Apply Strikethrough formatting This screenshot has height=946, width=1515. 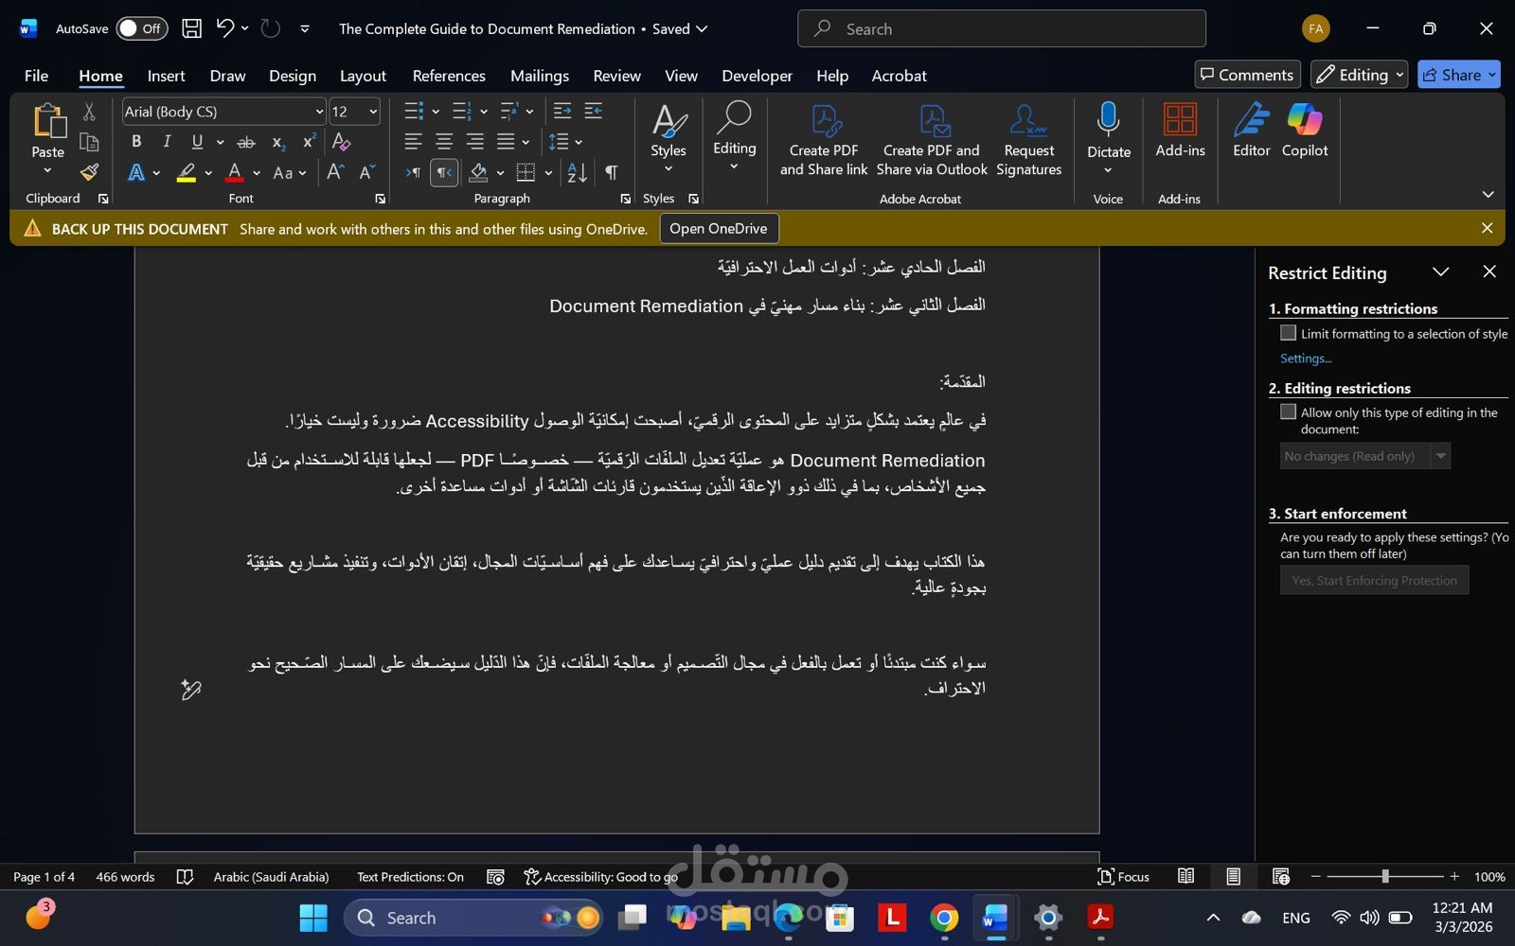point(246,142)
